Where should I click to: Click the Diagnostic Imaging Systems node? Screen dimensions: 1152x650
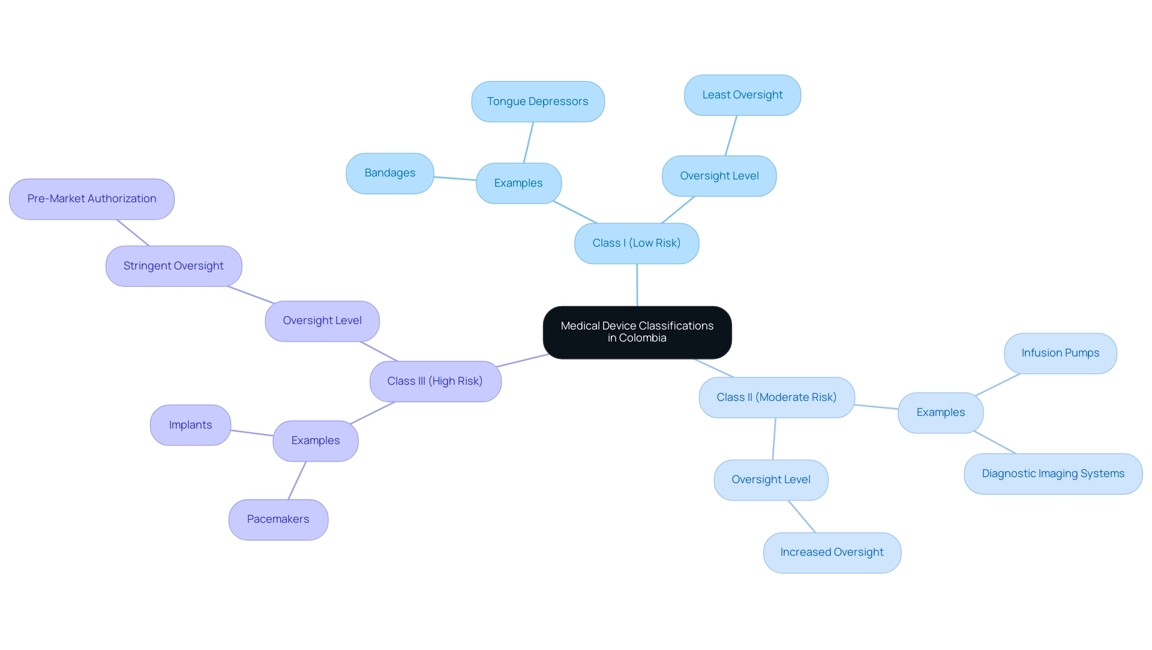coord(1053,473)
